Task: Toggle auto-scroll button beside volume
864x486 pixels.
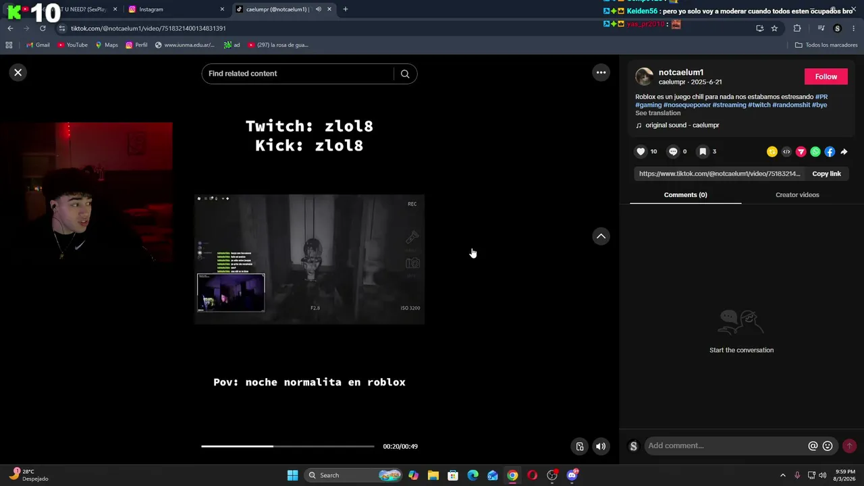Action: point(579,446)
